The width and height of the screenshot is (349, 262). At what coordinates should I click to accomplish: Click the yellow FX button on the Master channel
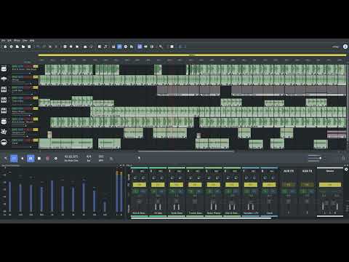click(330, 185)
